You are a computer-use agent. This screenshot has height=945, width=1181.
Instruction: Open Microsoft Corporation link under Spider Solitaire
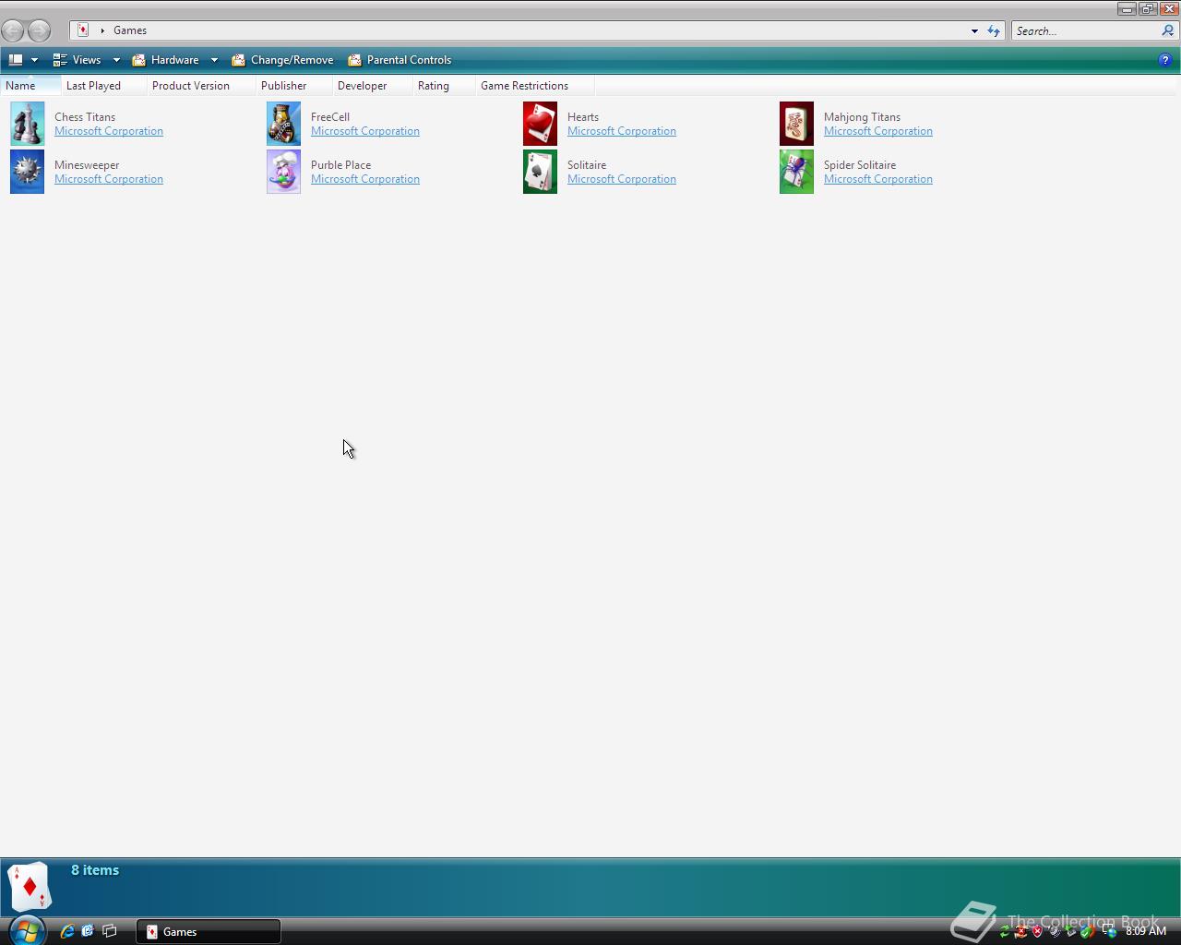point(878,179)
